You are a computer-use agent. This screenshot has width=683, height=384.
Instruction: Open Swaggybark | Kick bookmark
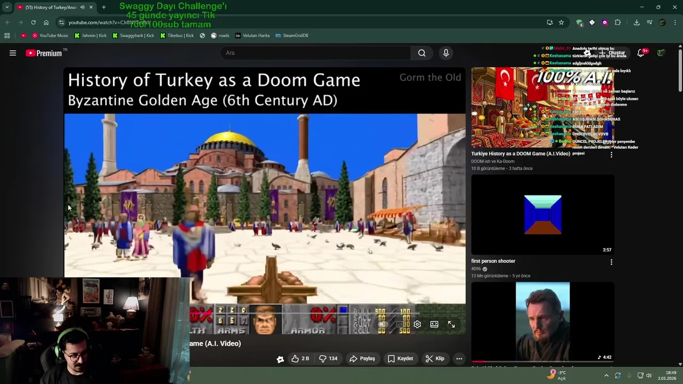point(133,35)
